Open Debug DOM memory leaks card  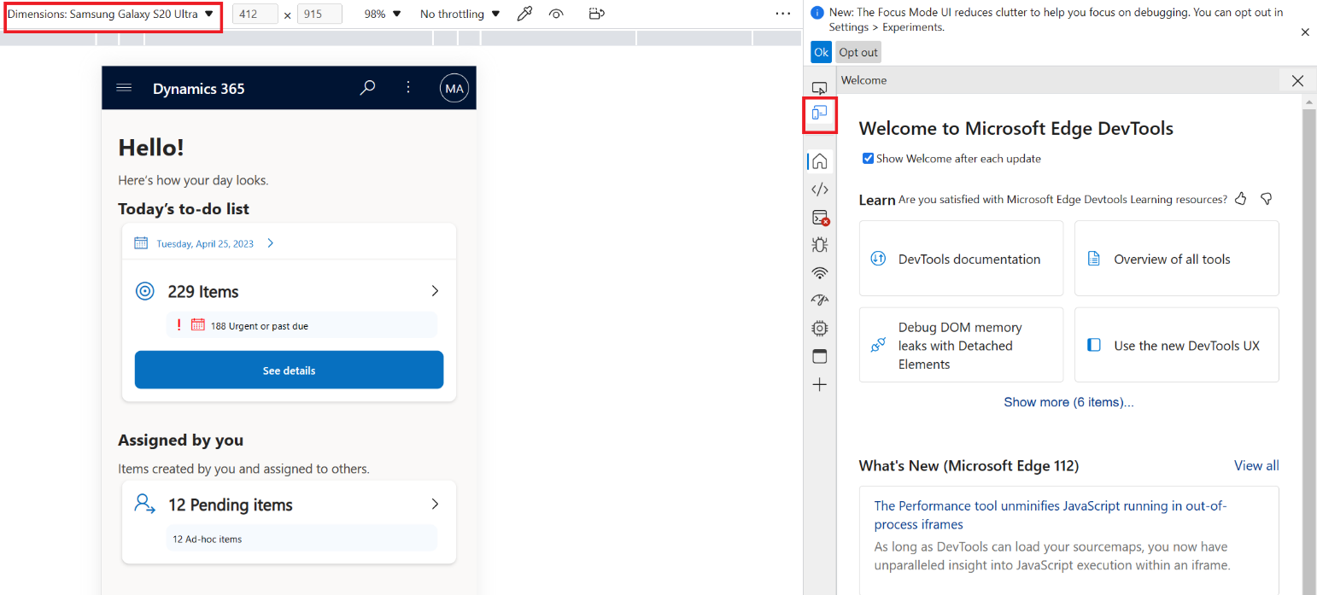tap(961, 345)
